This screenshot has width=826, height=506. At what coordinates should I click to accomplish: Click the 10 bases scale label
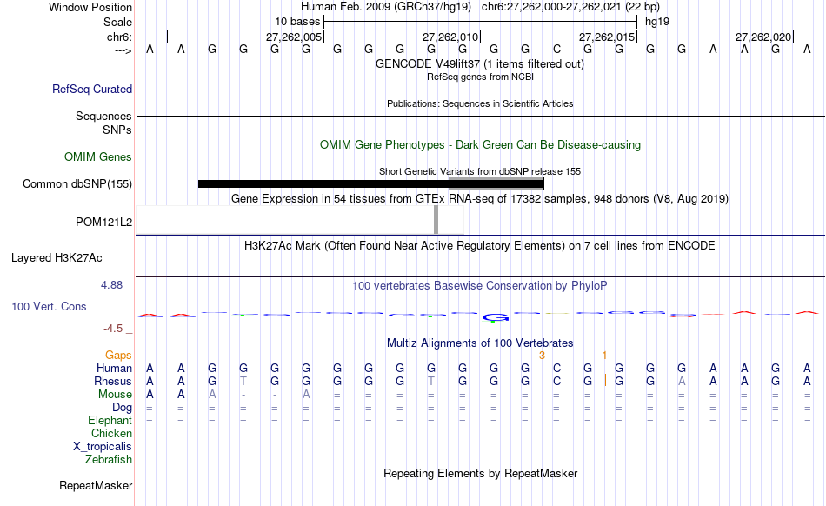click(297, 22)
